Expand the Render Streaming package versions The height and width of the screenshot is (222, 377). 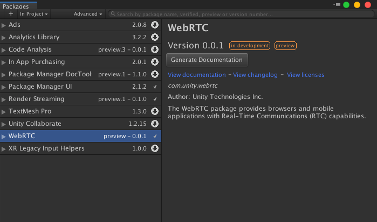(4, 99)
